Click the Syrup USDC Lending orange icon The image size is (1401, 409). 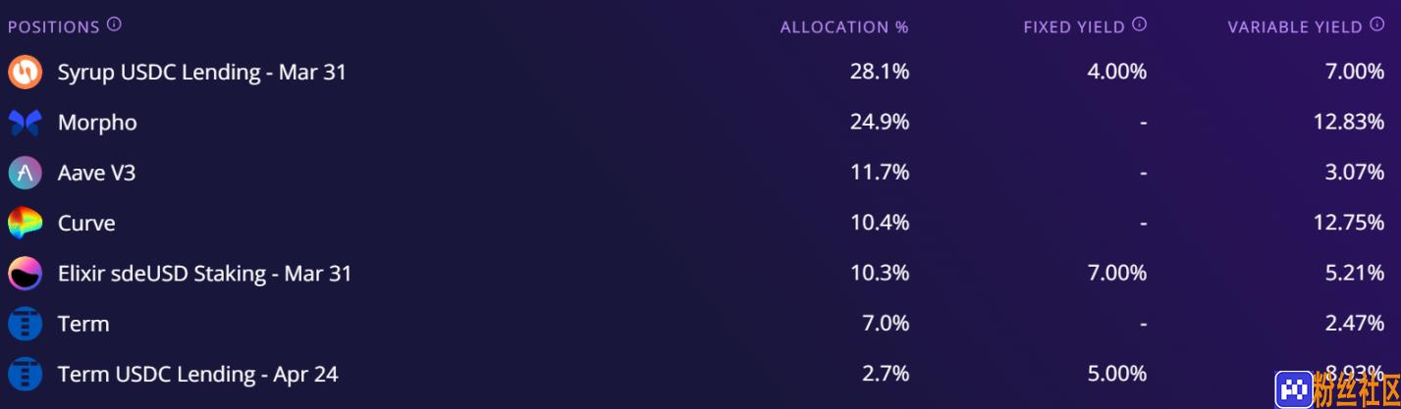point(25,72)
